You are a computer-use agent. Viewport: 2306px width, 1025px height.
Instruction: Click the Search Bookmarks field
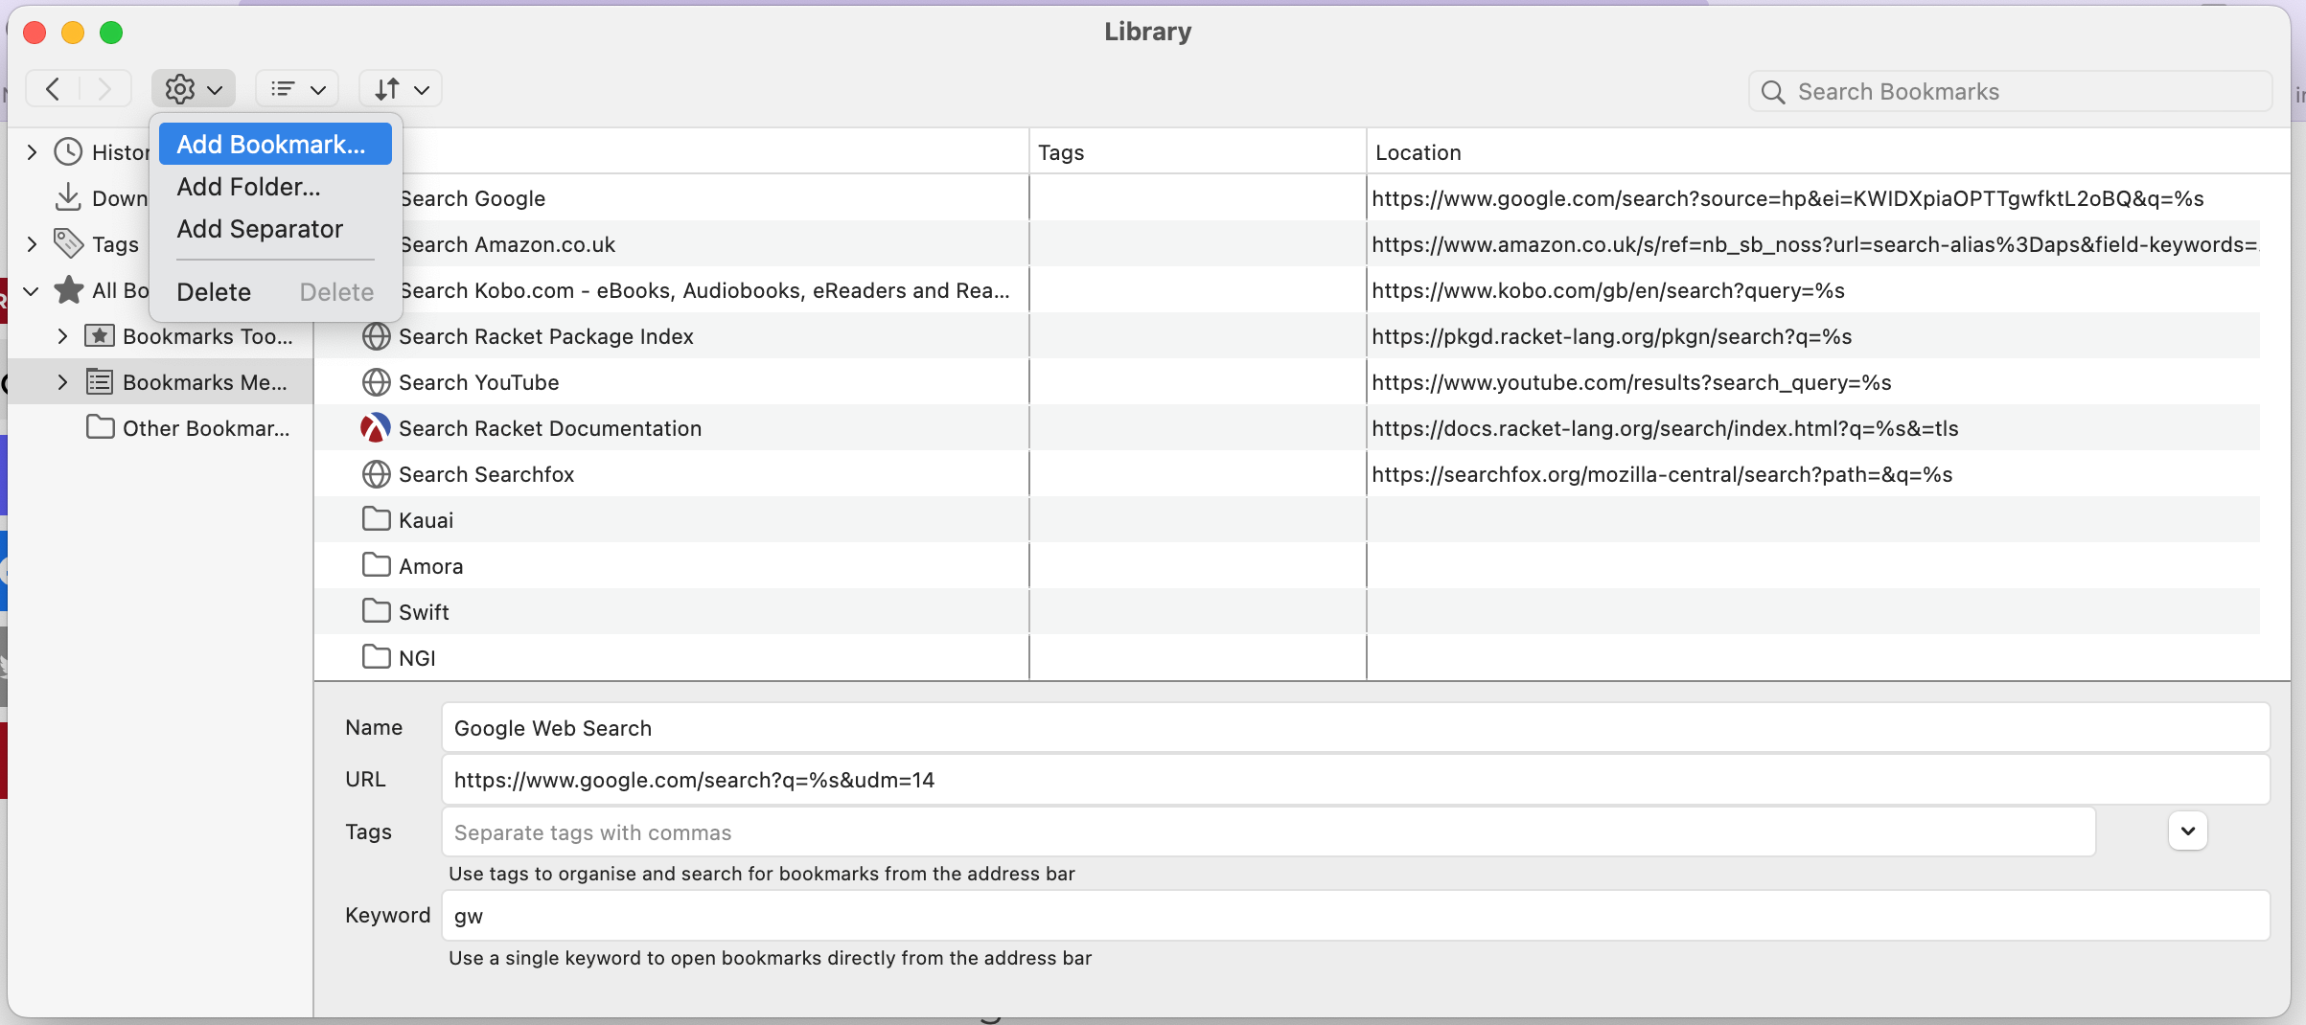(2011, 91)
